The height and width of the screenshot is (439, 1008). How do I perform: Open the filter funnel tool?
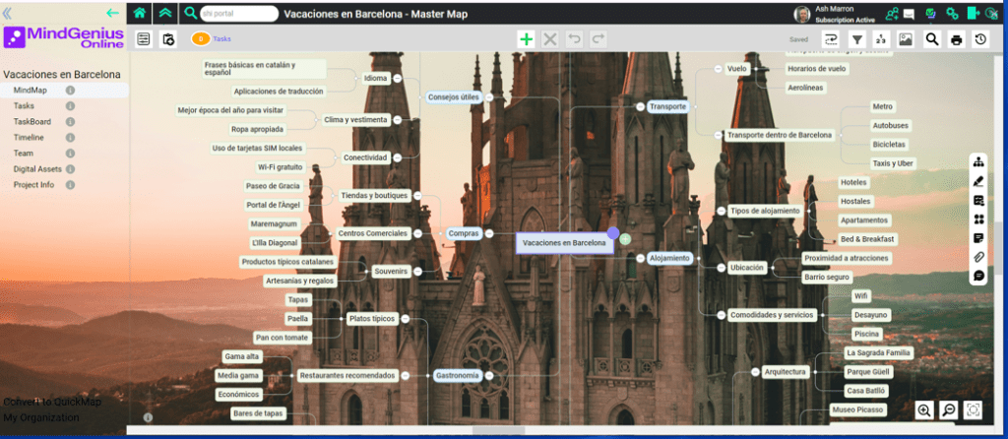pyautogui.click(x=857, y=39)
